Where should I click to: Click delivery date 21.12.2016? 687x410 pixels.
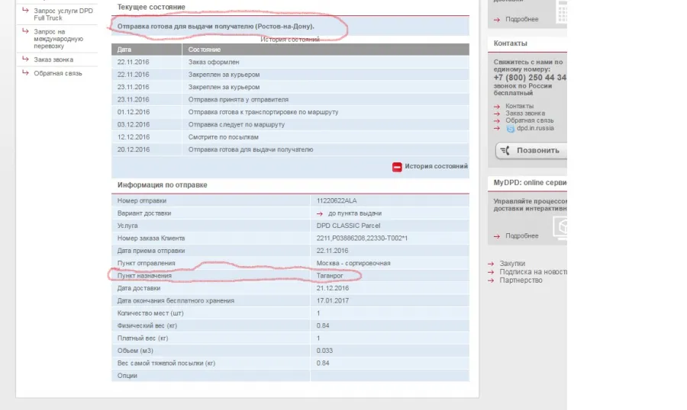[x=333, y=288]
